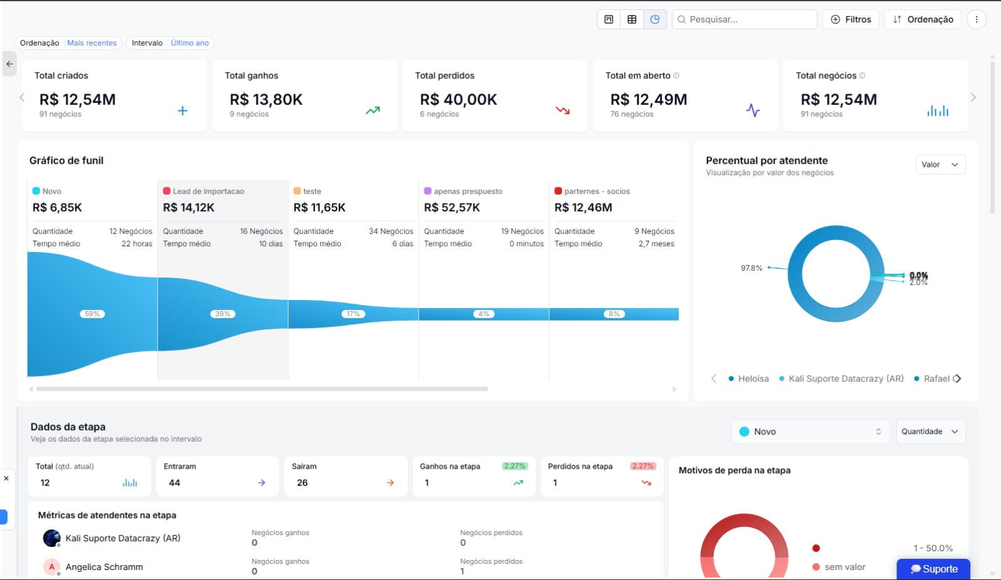The image size is (1001, 580).
Task: Select the parternes - socios funnel stage
Action: [614, 279]
